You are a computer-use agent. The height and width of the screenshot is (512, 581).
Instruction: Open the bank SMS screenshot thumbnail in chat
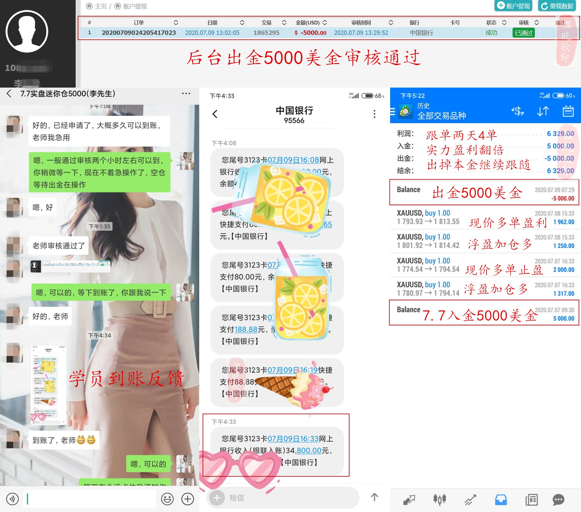(48, 385)
